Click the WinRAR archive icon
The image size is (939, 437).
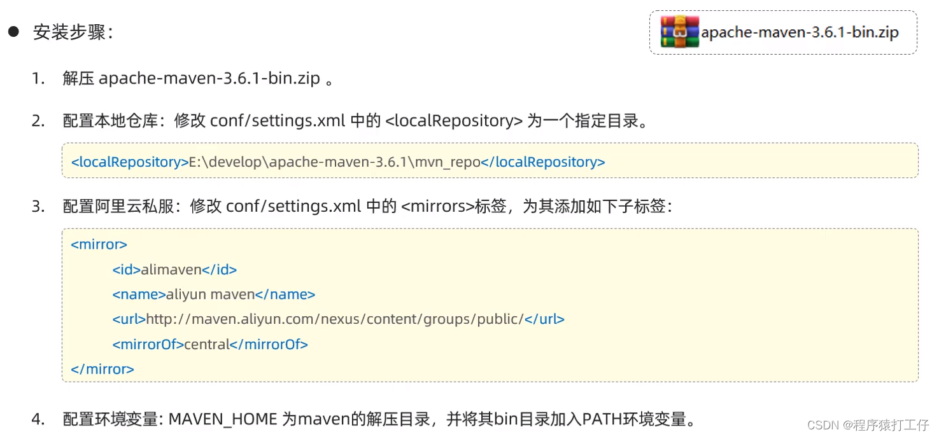coord(679,32)
